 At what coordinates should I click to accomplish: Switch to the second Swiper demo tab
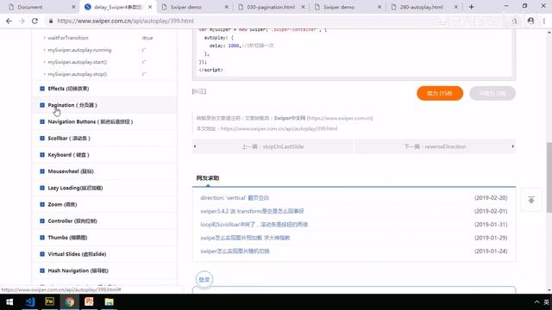339,7
